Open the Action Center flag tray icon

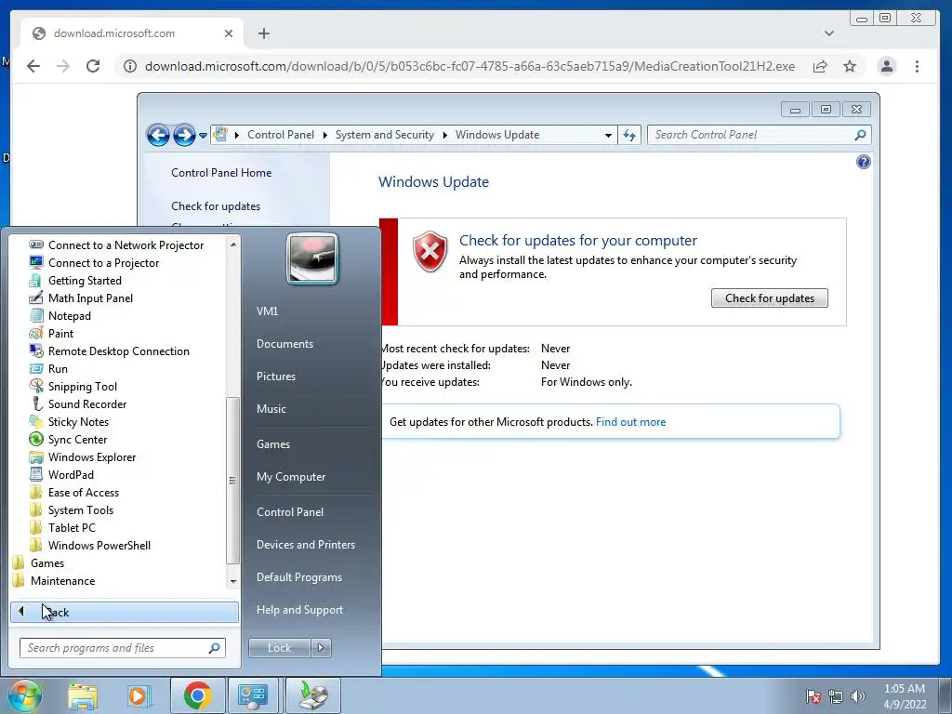click(813, 696)
